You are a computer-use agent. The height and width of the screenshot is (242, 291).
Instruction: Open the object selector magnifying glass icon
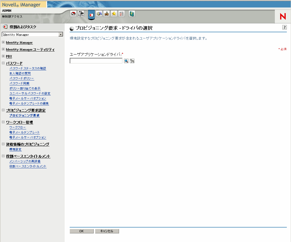[x=126, y=61]
